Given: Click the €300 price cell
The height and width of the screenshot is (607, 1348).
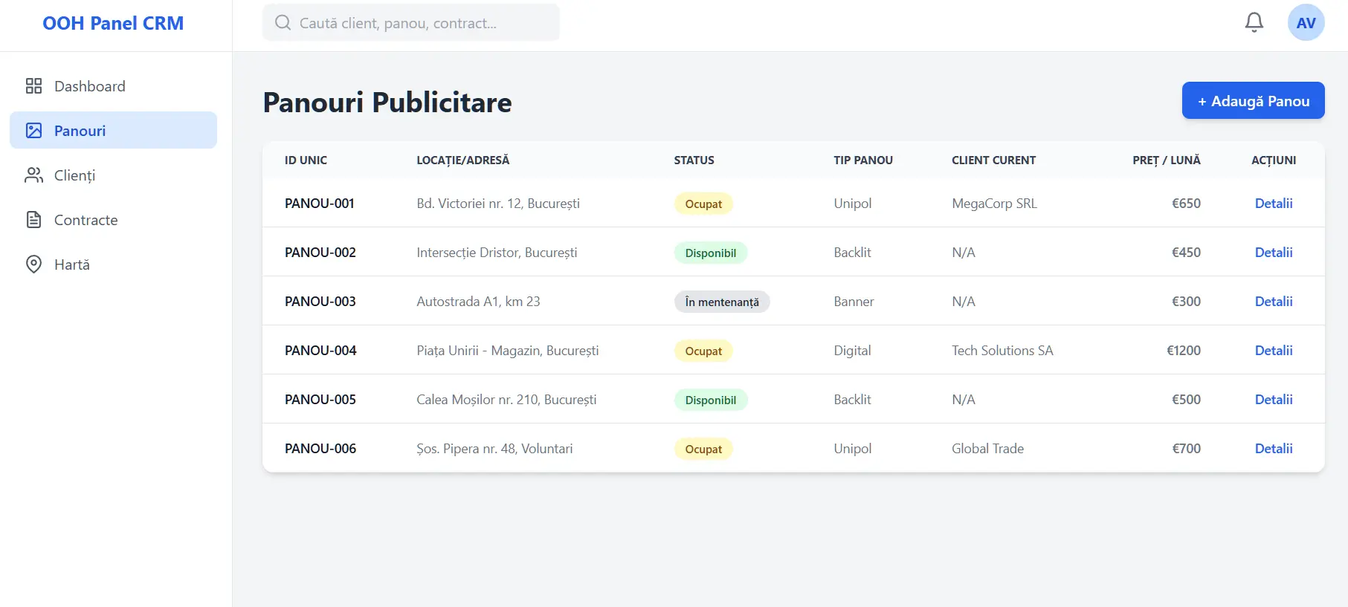Looking at the screenshot, I should point(1186,301).
